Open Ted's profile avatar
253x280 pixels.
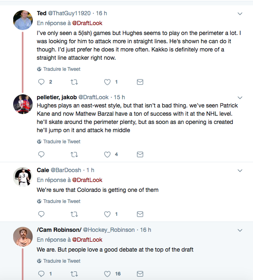23,20
